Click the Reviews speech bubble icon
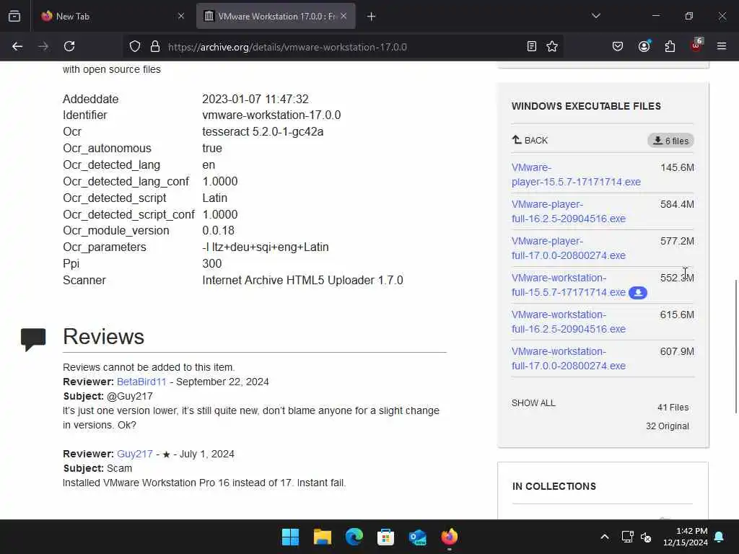The height and width of the screenshot is (554, 739). tap(33, 339)
